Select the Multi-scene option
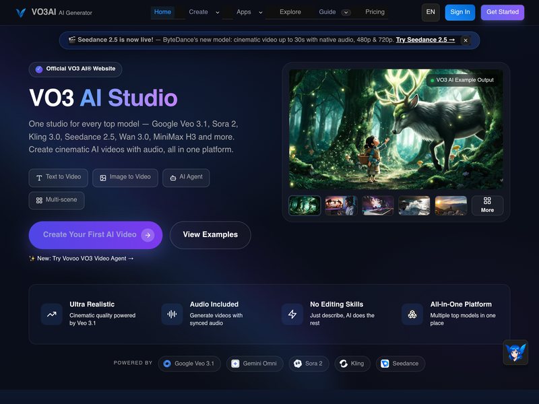 click(x=57, y=200)
